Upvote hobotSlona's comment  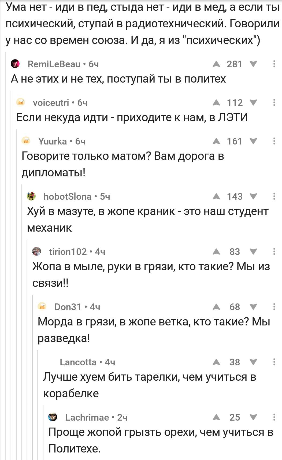click(216, 196)
